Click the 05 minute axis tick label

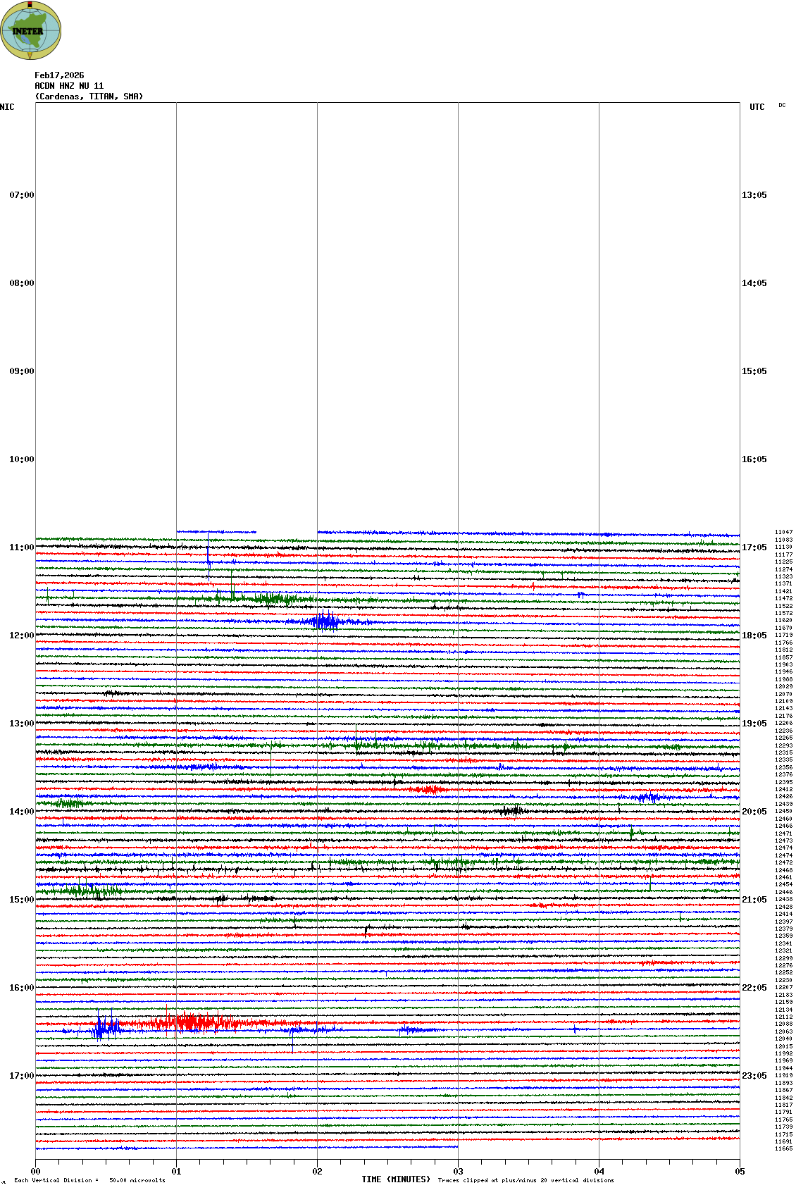740,1172
